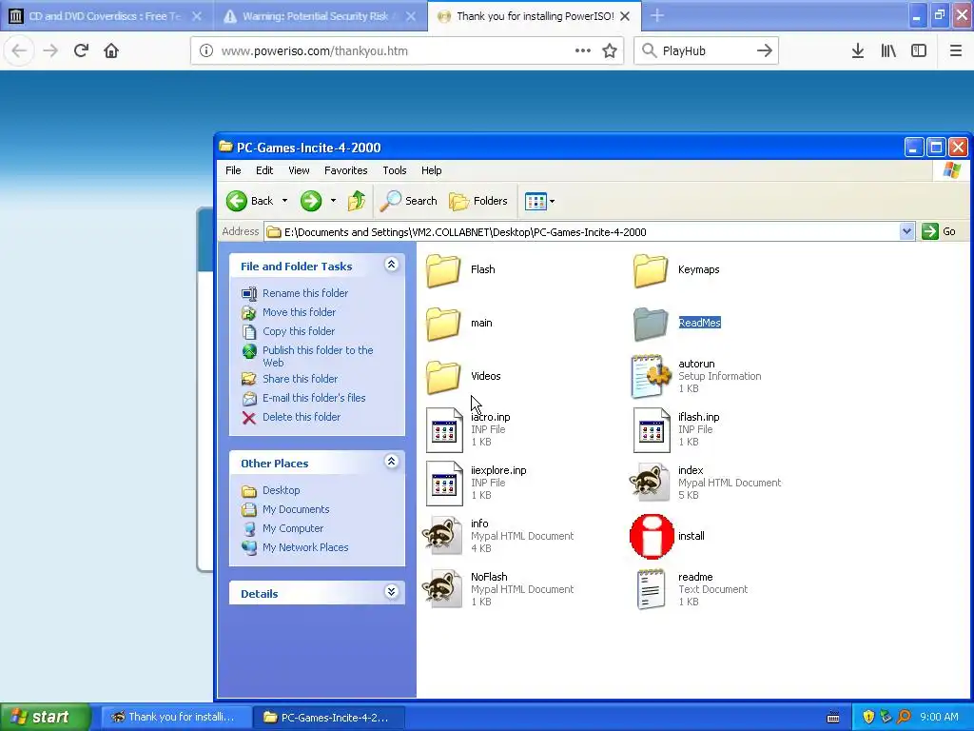Select the Videos folder icon
Screen dimensions: 974x731
443,377
